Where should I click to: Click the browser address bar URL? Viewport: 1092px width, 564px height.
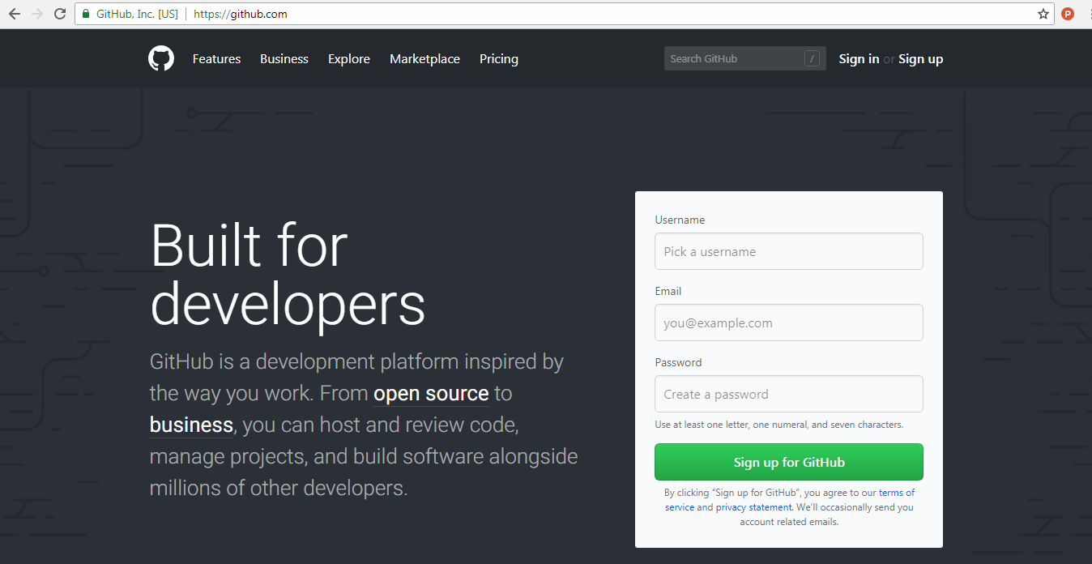coord(241,14)
